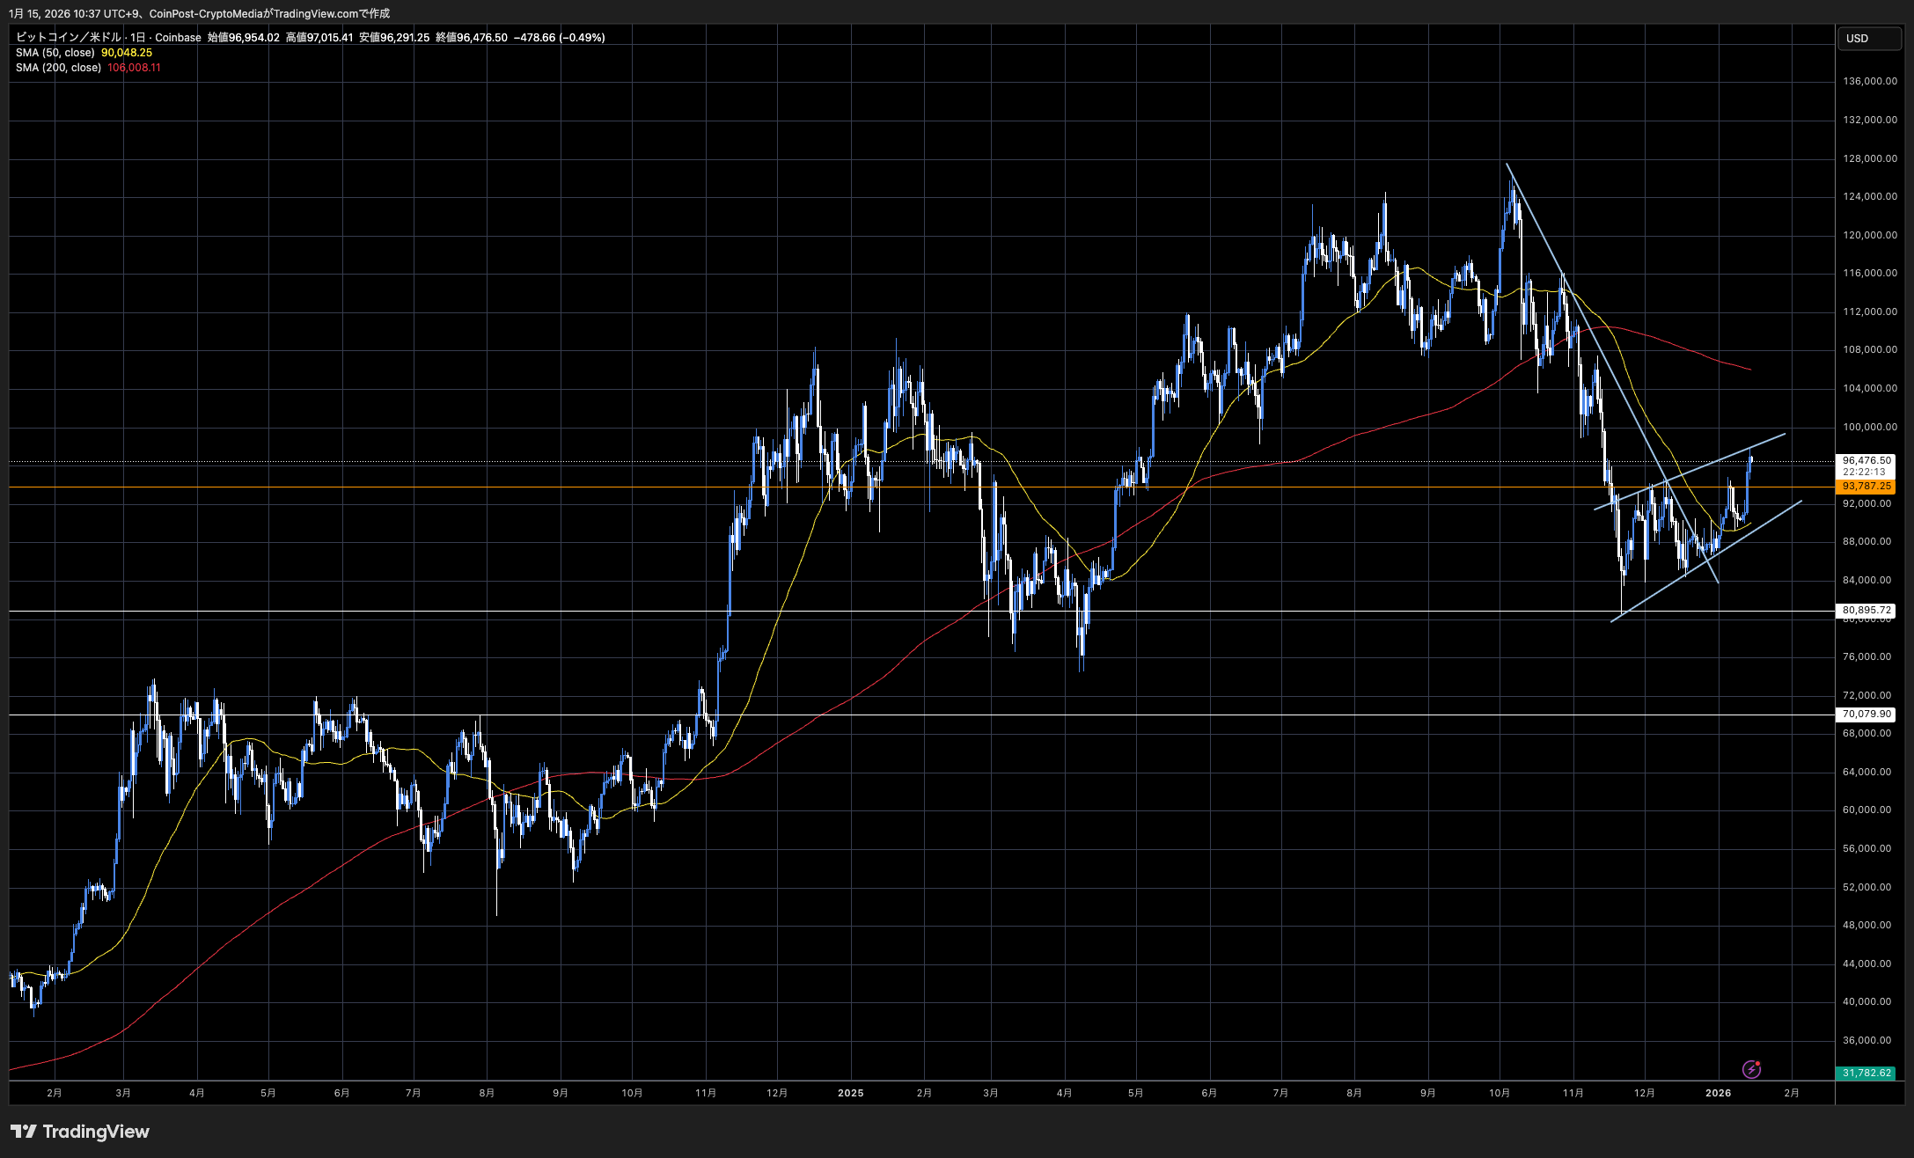Click the red SMA 200 value 106,008.11
This screenshot has height=1158, width=1914.
point(134,68)
